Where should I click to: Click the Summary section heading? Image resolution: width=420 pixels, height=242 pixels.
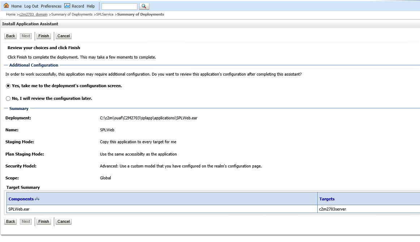19,109
